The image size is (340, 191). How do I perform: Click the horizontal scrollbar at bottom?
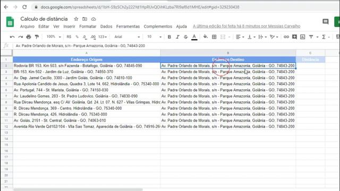click(78, 190)
